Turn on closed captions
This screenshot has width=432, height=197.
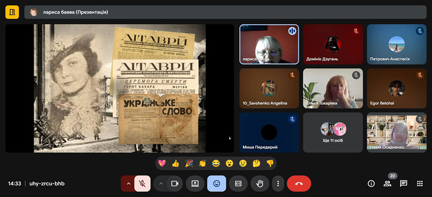click(x=238, y=184)
